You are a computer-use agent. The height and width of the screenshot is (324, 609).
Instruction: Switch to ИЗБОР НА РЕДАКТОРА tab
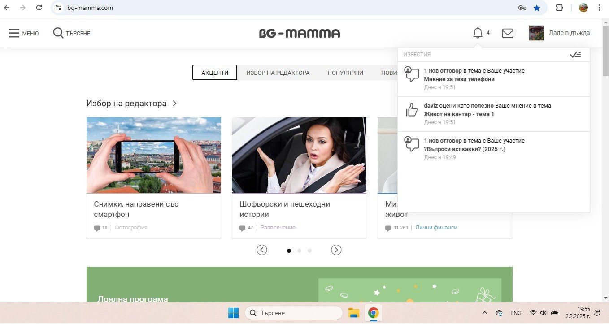pos(278,73)
